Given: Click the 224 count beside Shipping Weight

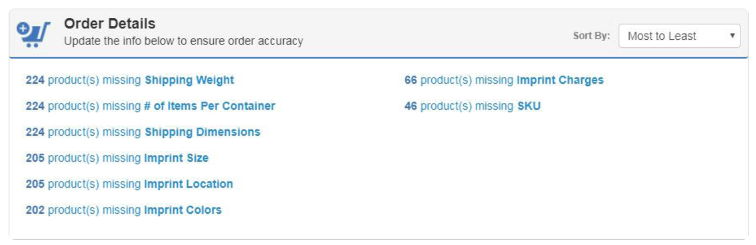Looking at the screenshot, I should coord(35,80).
